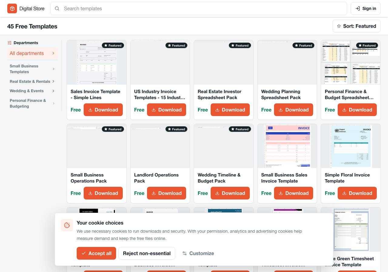388x272 pixels.
Task: Expand Real Estate & Rentals department
Action: [x=33, y=81]
